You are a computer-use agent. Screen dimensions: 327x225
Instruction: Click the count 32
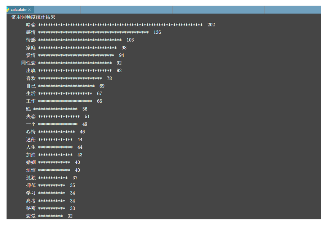[x=70, y=216]
